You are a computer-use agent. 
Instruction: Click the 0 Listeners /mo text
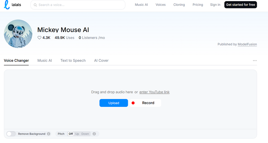pyautogui.click(x=92, y=38)
